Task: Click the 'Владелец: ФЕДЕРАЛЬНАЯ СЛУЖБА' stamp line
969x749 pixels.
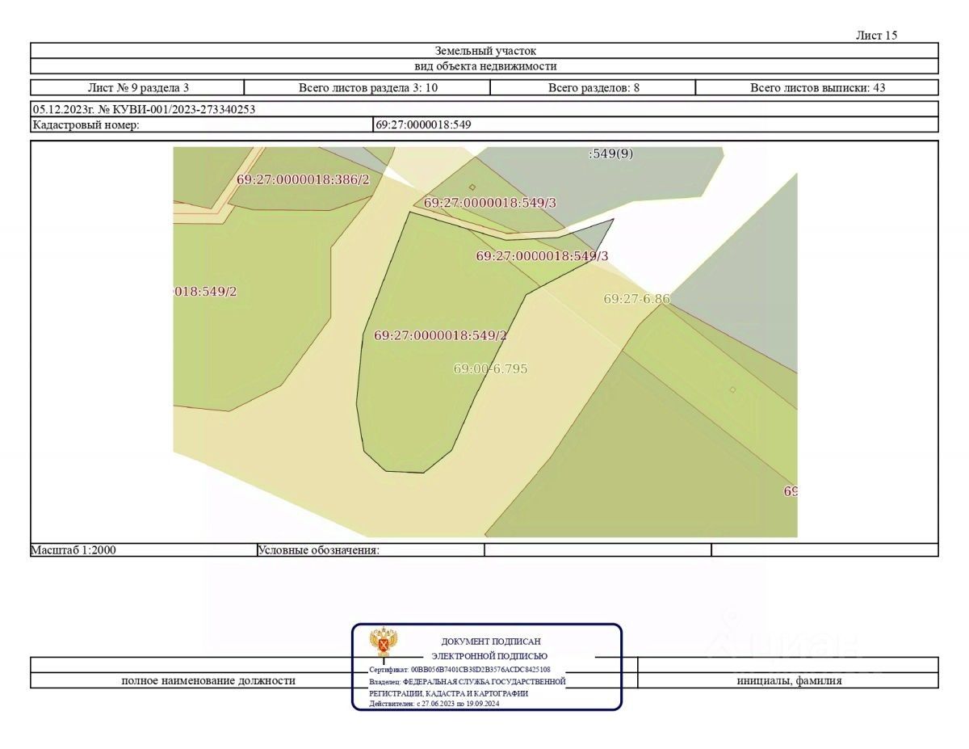Action: pyautogui.click(x=468, y=682)
